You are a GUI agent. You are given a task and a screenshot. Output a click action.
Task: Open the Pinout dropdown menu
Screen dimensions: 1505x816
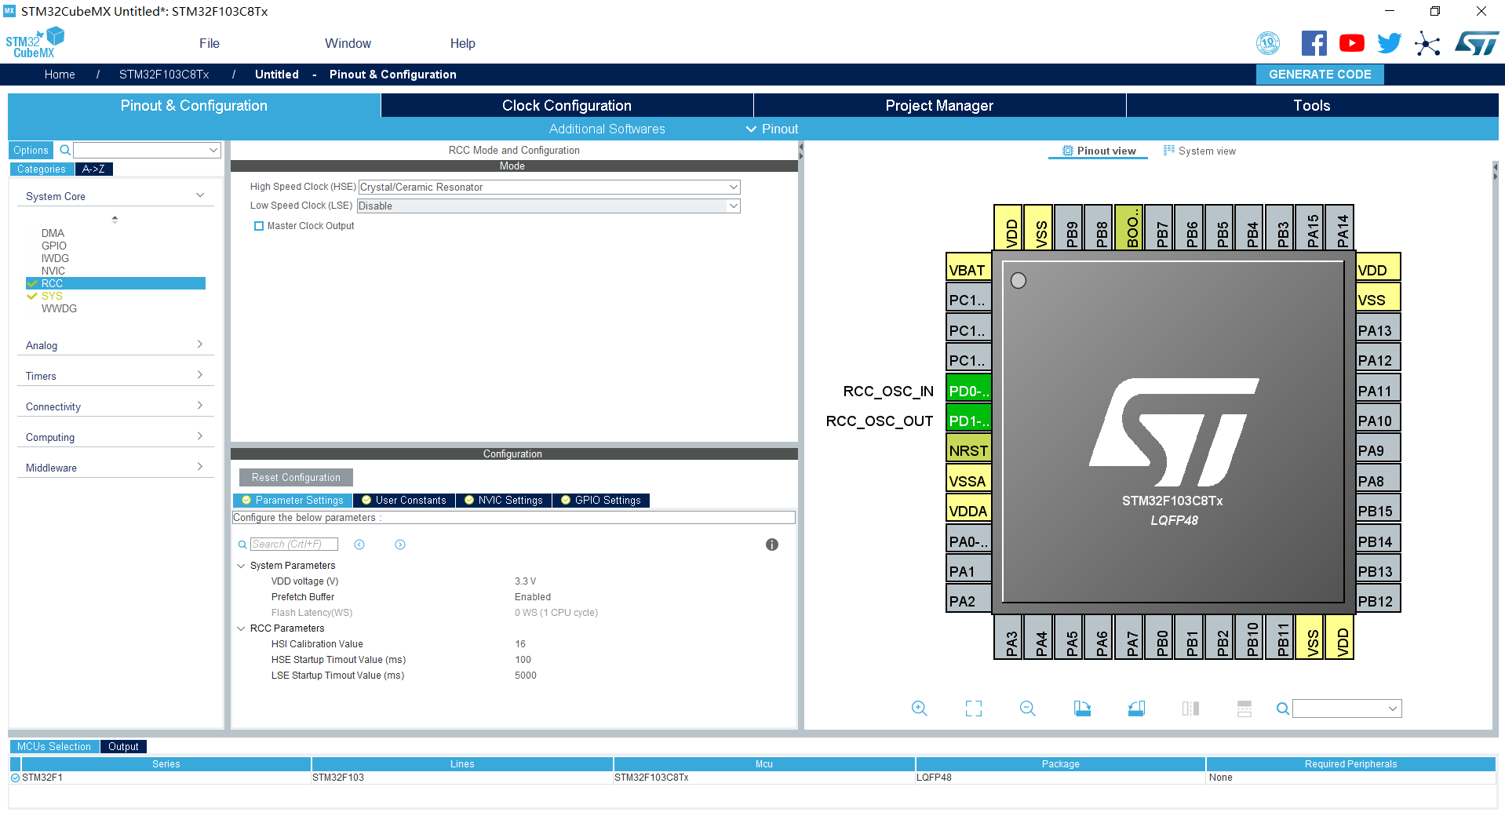coord(772,129)
